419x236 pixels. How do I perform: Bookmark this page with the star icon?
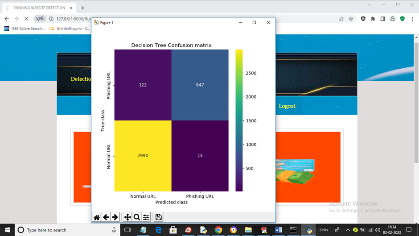pos(351,19)
